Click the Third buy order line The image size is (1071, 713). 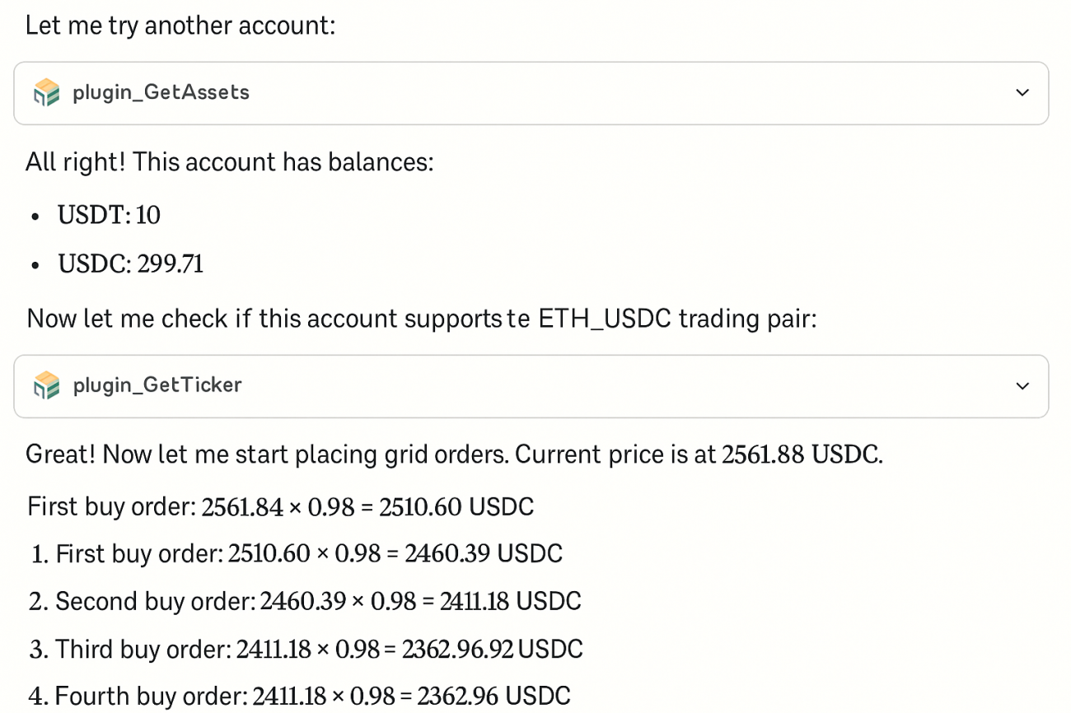[306, 649]
